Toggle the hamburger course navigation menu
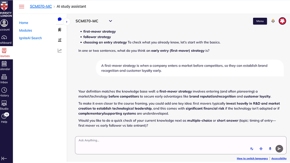The image size is (290, 163). tap(22, 7)
